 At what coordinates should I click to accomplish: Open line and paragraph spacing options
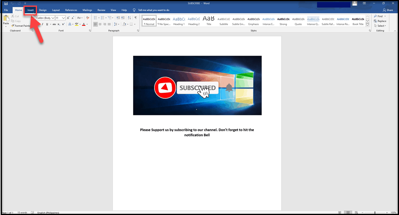click(x=116, y=24)
